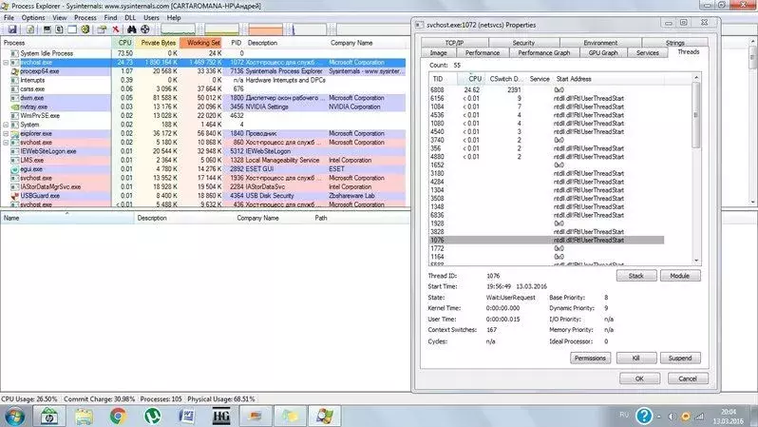Open Microsoft Word from the taskbar

point(187,417)
